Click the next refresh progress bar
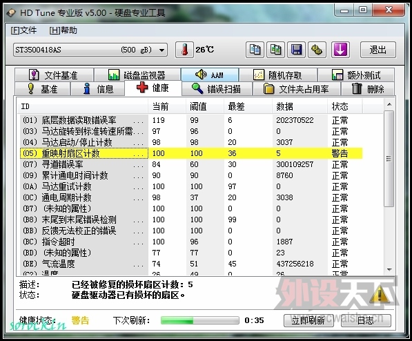 (200, 320)
